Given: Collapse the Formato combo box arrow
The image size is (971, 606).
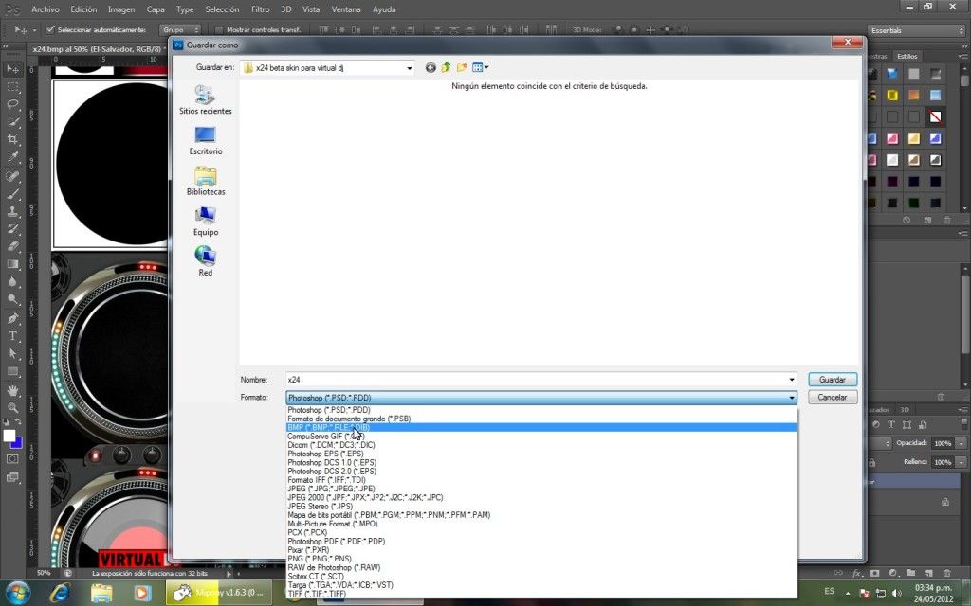Looking at the screenshot, I should coord(792,398).
